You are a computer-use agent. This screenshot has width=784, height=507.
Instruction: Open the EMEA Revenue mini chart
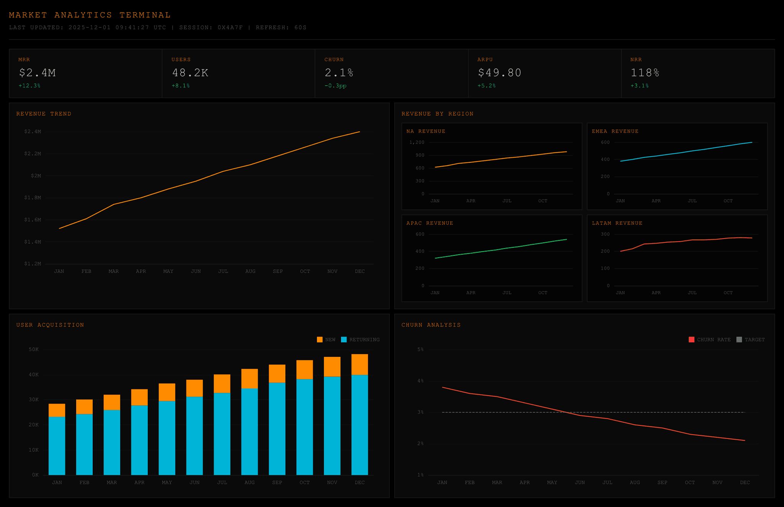click(x=677, y=166)
